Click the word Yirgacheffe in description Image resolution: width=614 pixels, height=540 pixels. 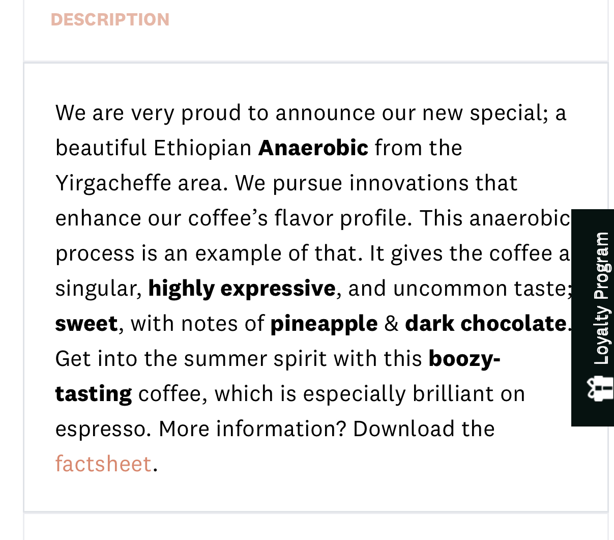113,183
